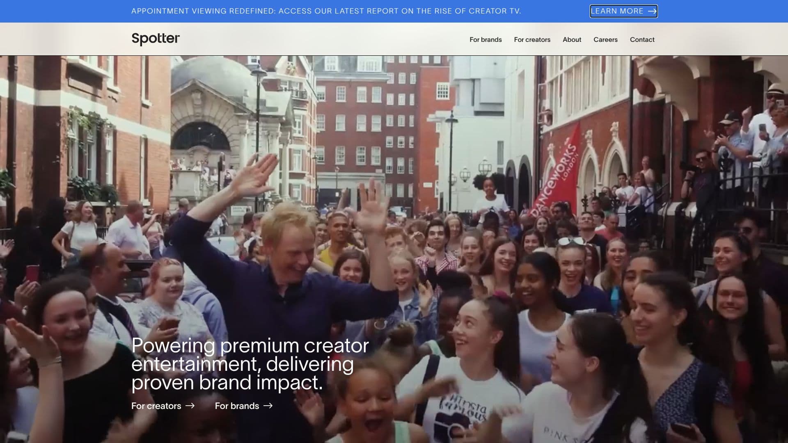
Task: Go to the About page
Action: pos(572,40)
